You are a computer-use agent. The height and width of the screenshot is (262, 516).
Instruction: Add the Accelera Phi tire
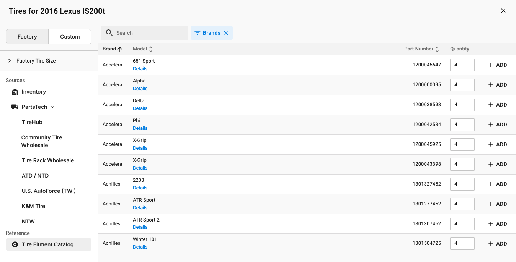tap(498, 125)
